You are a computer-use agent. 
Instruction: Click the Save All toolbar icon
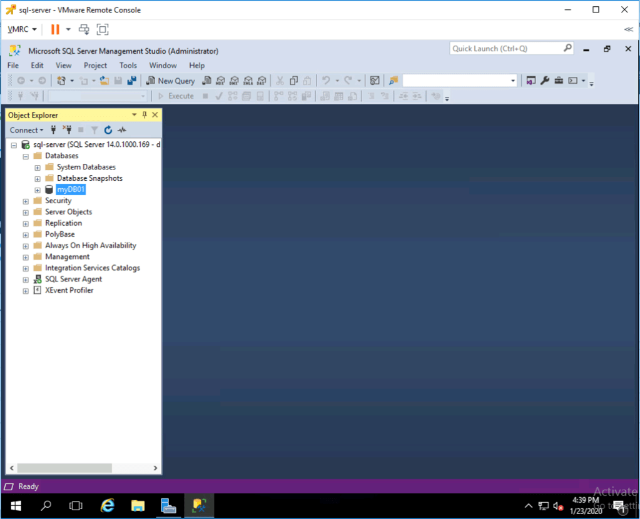click(131, 81)
